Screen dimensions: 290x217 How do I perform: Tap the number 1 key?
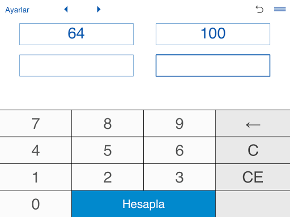[36, 177]
